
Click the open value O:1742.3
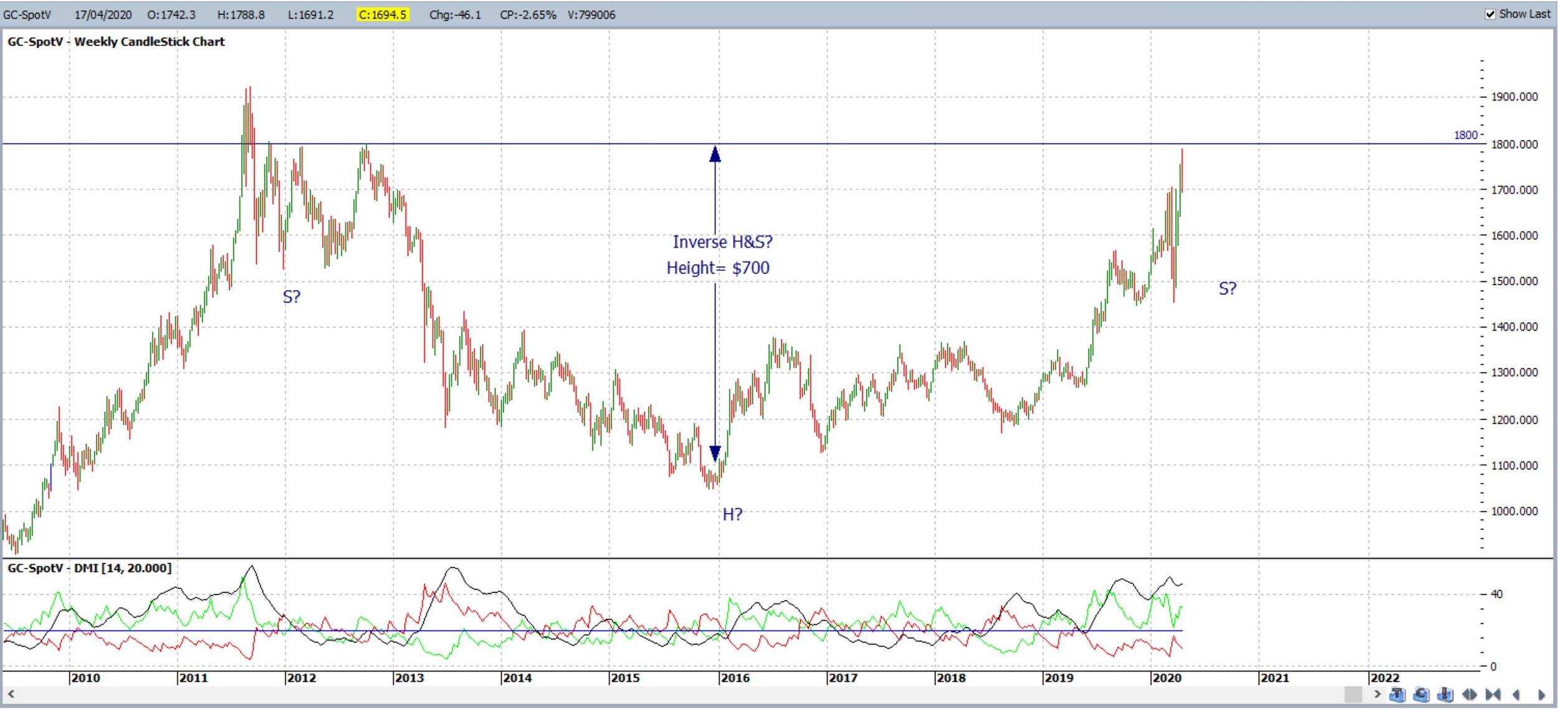pos(171,14)
